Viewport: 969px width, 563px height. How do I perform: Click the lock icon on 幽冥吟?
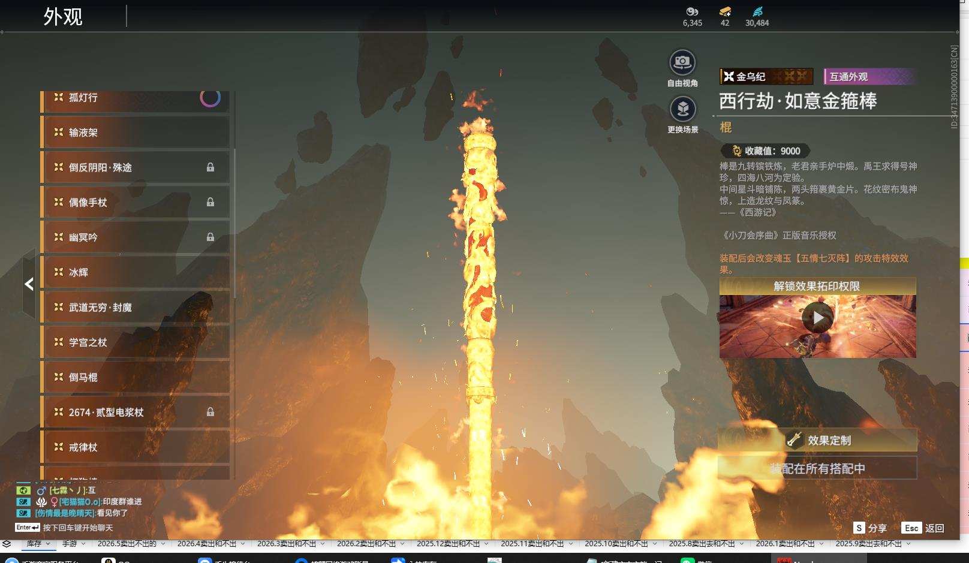[210, 237]
